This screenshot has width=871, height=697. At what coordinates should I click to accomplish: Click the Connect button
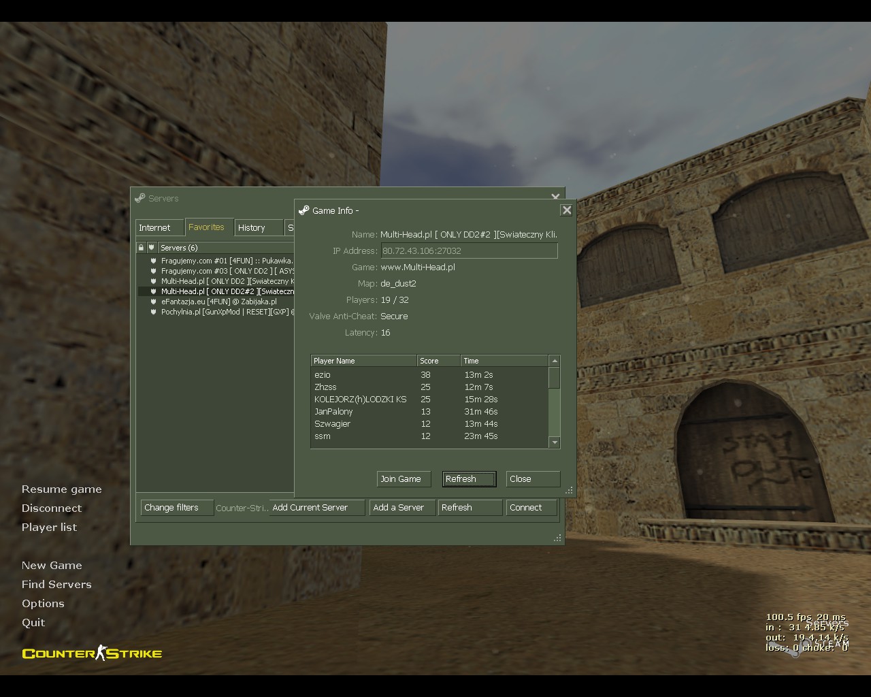tap(531, 508)
